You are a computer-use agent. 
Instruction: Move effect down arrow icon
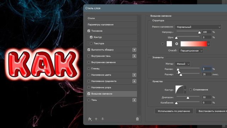pyautogui.click(x=103, y=119)
